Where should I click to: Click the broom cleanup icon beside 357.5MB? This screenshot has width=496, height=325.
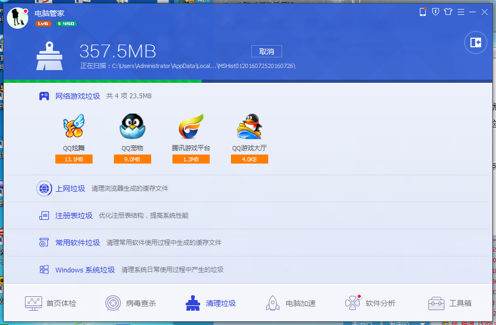(49, 56)
